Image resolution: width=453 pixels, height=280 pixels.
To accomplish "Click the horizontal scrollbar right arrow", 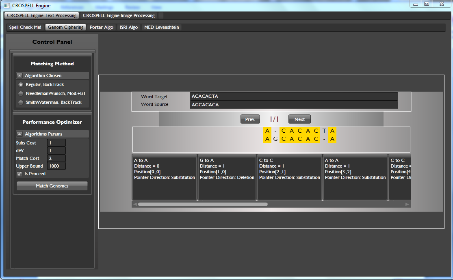I will 407,204.
